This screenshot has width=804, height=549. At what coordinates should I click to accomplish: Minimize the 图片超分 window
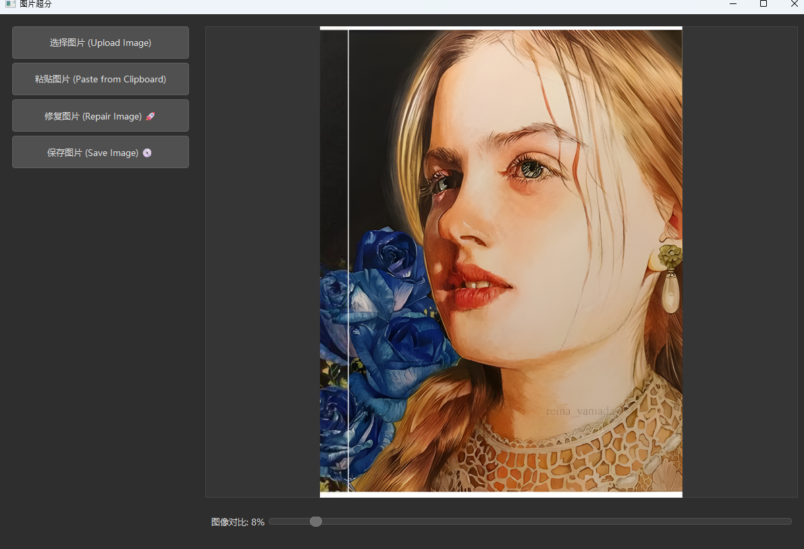(733, 4)
